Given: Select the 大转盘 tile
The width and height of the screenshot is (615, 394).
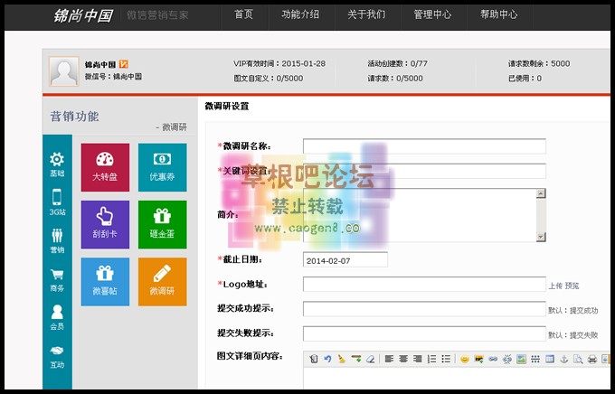Looking at the screenshot, I should click(x=105, y=167).
